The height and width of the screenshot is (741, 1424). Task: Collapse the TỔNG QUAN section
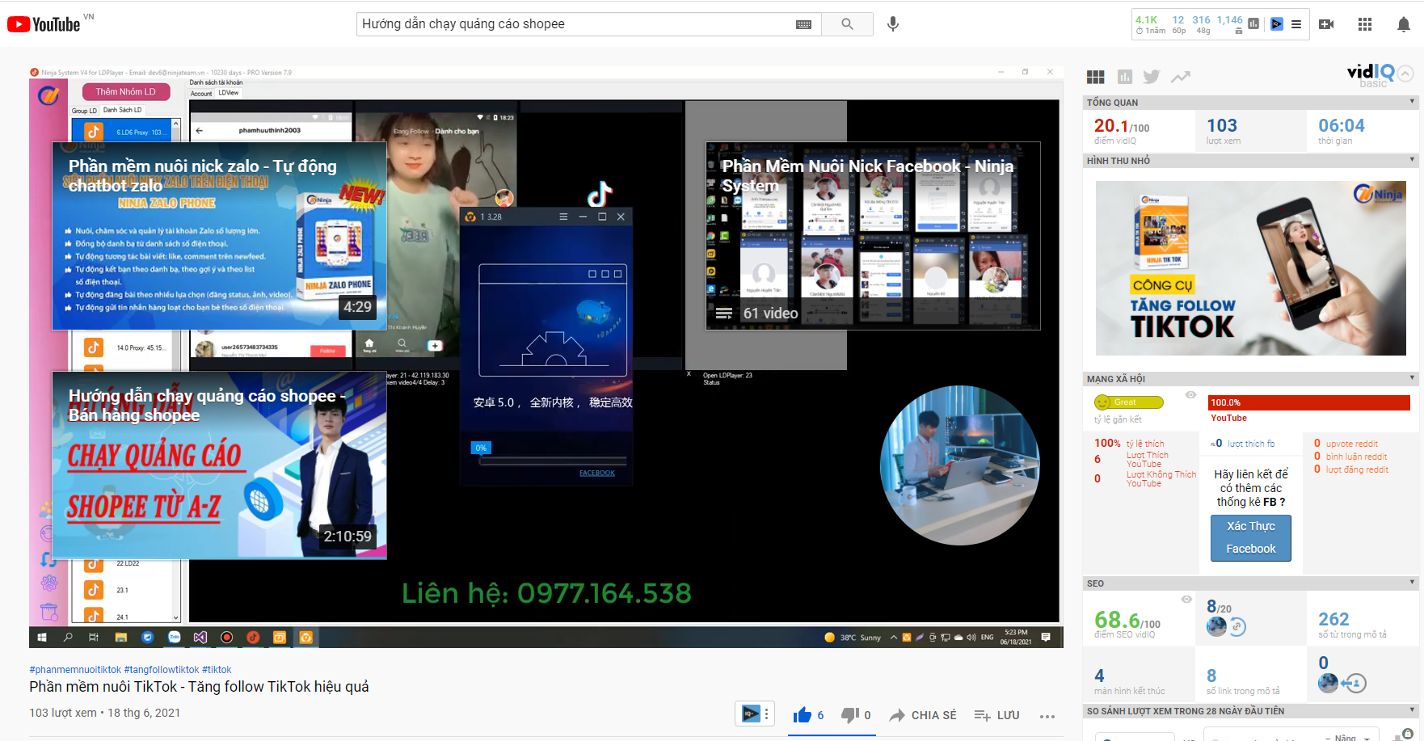pos(1412,102)
